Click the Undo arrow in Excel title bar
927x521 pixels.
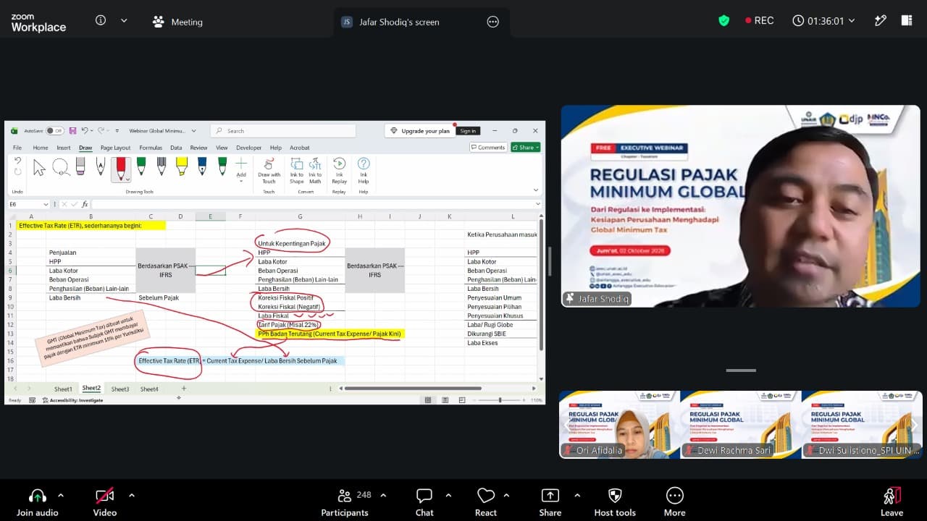(85, 131)
